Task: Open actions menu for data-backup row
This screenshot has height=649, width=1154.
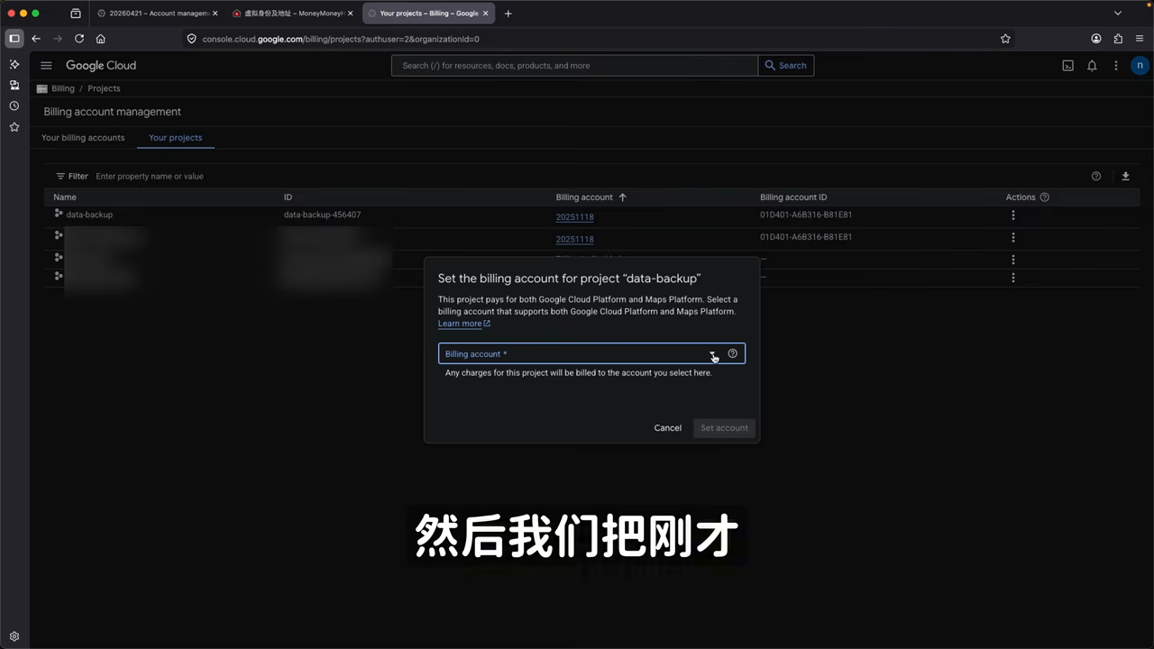Action: (1013, 215)
